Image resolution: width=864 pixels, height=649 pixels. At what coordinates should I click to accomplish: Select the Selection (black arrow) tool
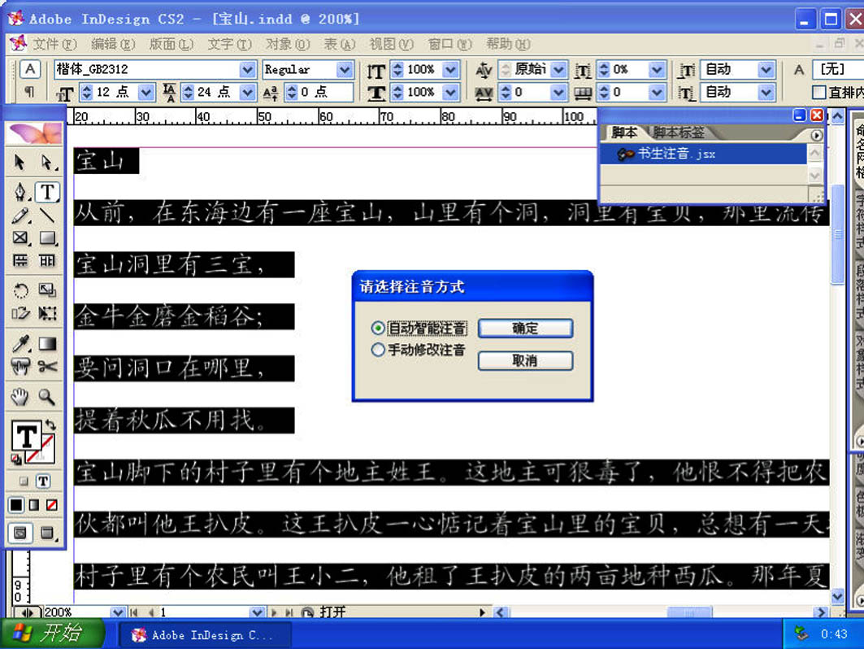click(x=20, y=162)
